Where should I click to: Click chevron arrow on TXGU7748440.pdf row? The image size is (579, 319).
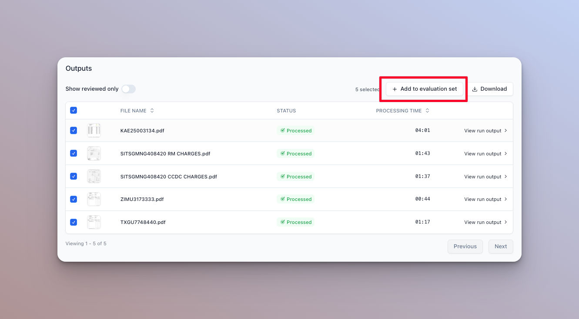pyautogui.click(x=505, y=222)
